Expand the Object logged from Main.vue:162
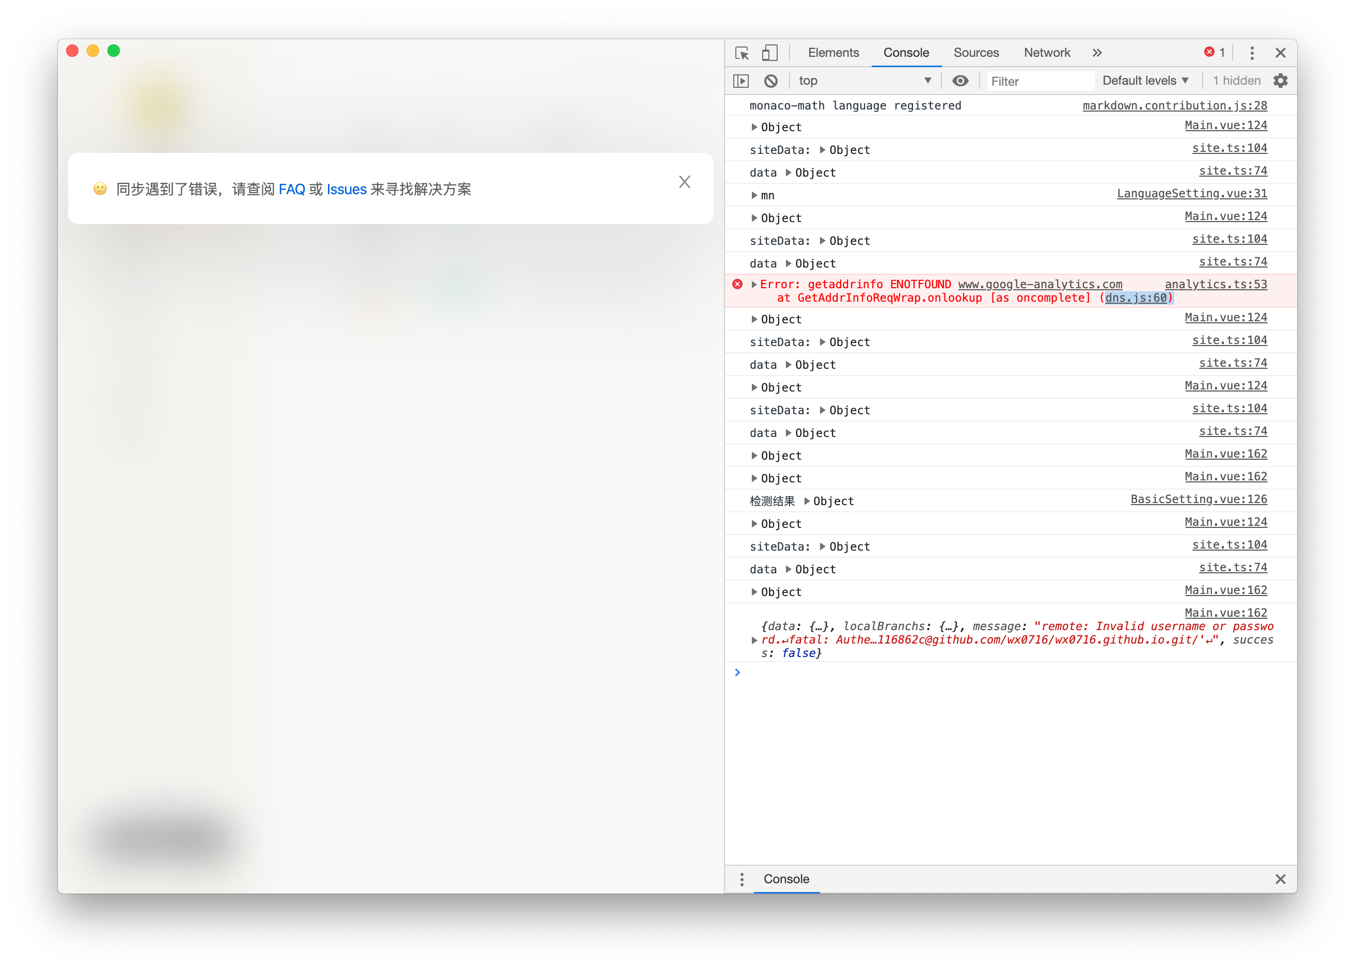Screen dimensions: 1355x970 [x=754, y=455]
